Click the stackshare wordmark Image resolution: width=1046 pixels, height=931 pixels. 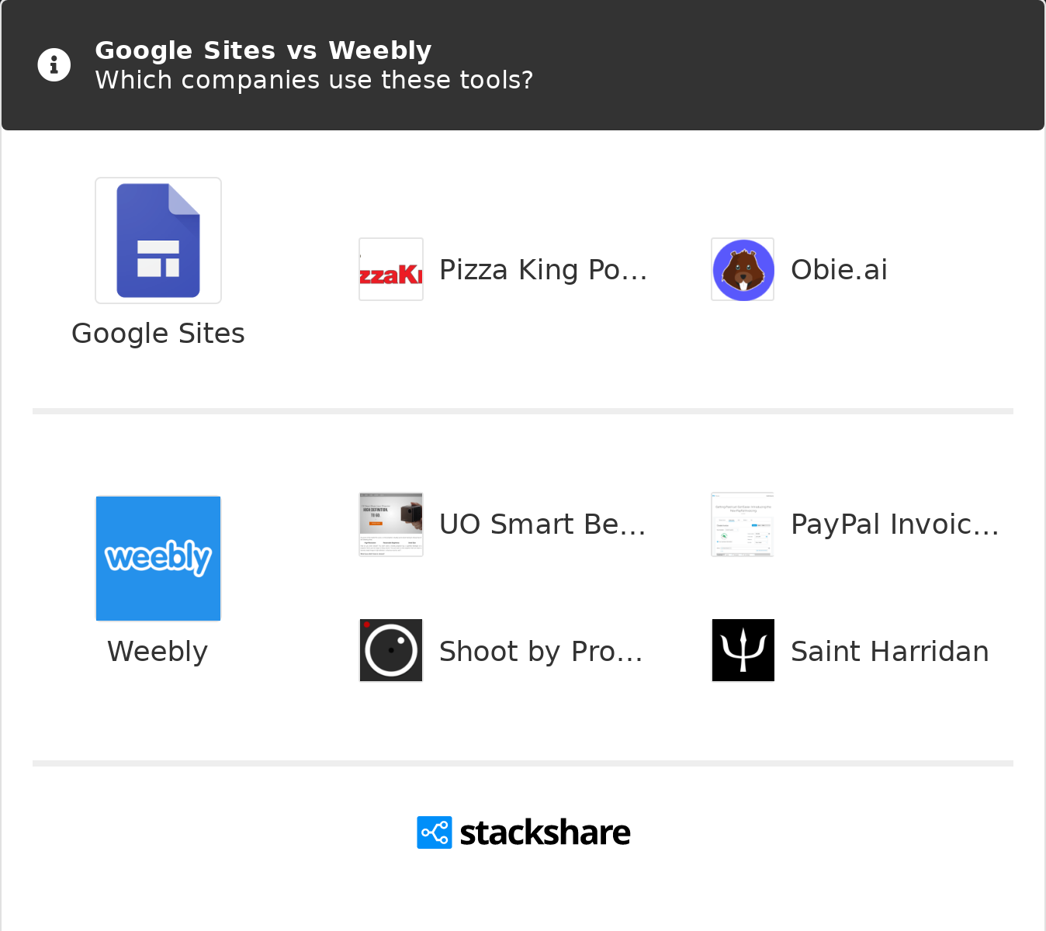click(545, 832)
